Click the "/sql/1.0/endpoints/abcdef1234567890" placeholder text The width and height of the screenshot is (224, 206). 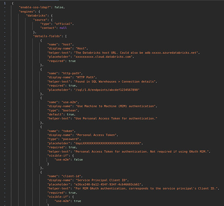coord(107,90)
